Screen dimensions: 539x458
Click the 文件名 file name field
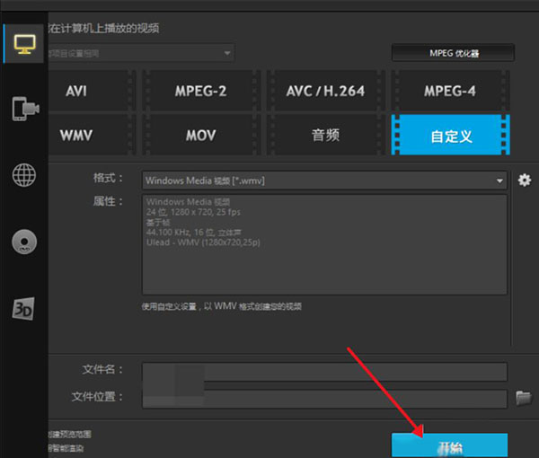tap(324, 372)
